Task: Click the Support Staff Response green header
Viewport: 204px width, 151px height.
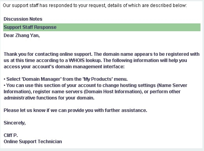Action: coord(102,27)
